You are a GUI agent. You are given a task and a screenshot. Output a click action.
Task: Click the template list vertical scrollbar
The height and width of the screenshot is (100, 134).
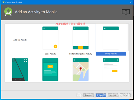[x=128, y=37]
